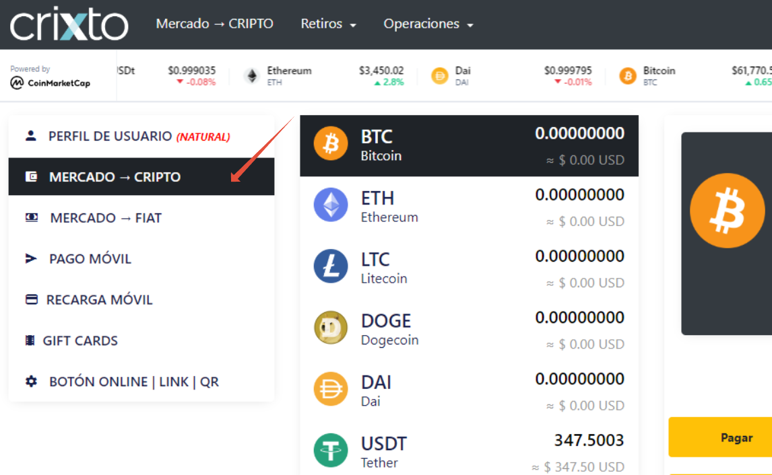Click the -0.08% USDt change value

tap(196, 82)
